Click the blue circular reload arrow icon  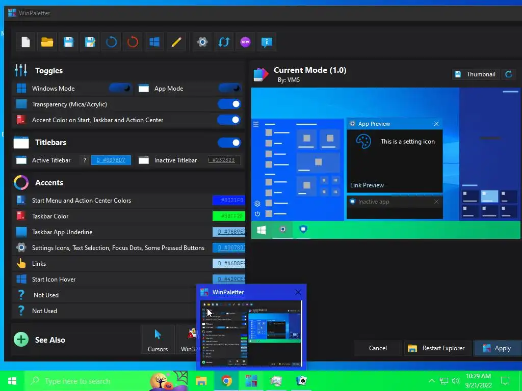click(111, 42)
